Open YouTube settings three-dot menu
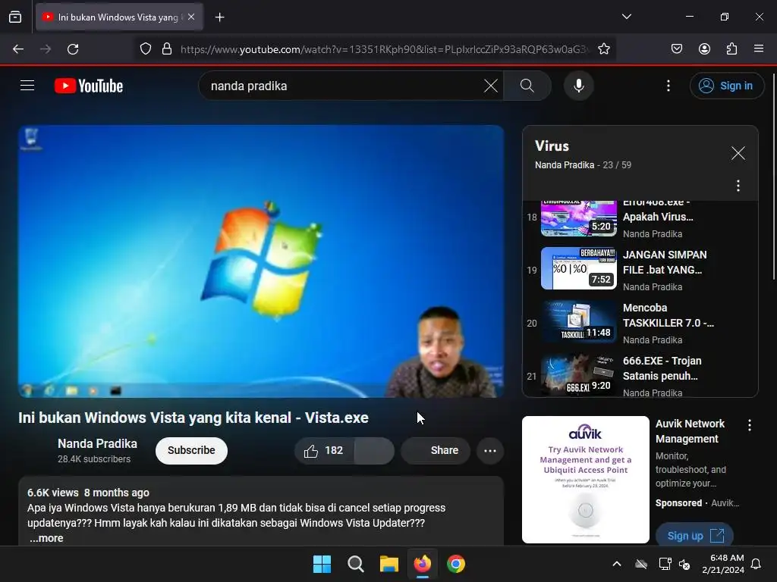The image size is (777, 582). (x=668, y=86)
